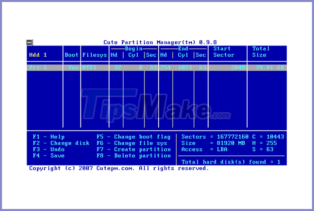Click the Yes boot flag value
The width and height of the screenshot is (314, 211).
coord(73,68)
